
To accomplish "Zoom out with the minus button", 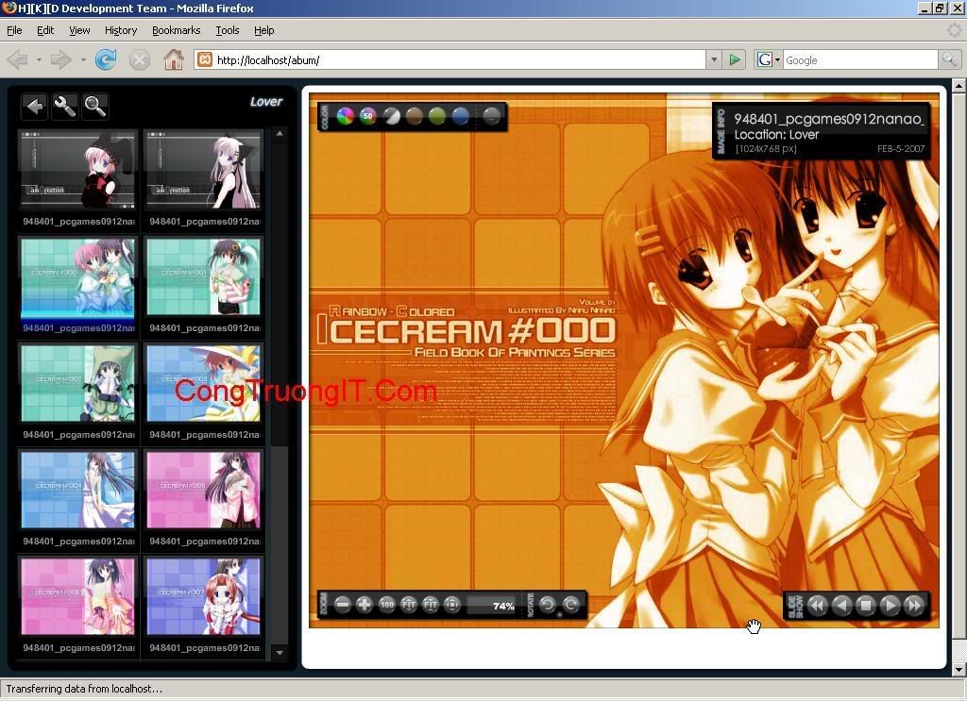I will tap(343, 605).
